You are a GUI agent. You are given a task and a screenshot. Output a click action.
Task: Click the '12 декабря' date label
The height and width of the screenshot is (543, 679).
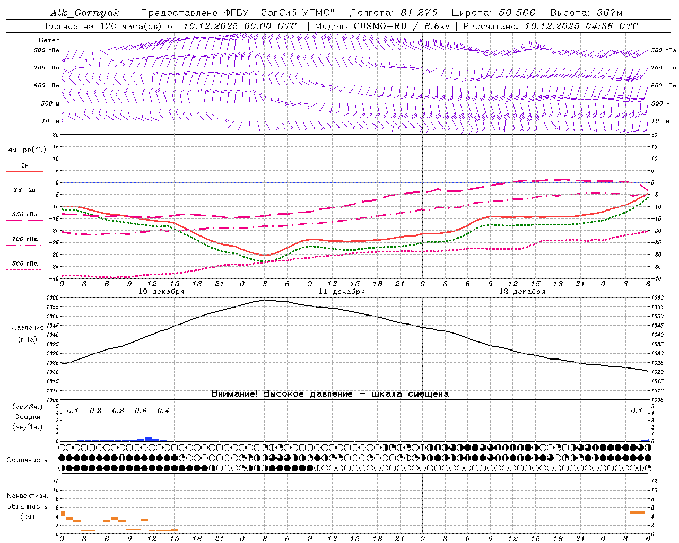[x=522, y=292]
